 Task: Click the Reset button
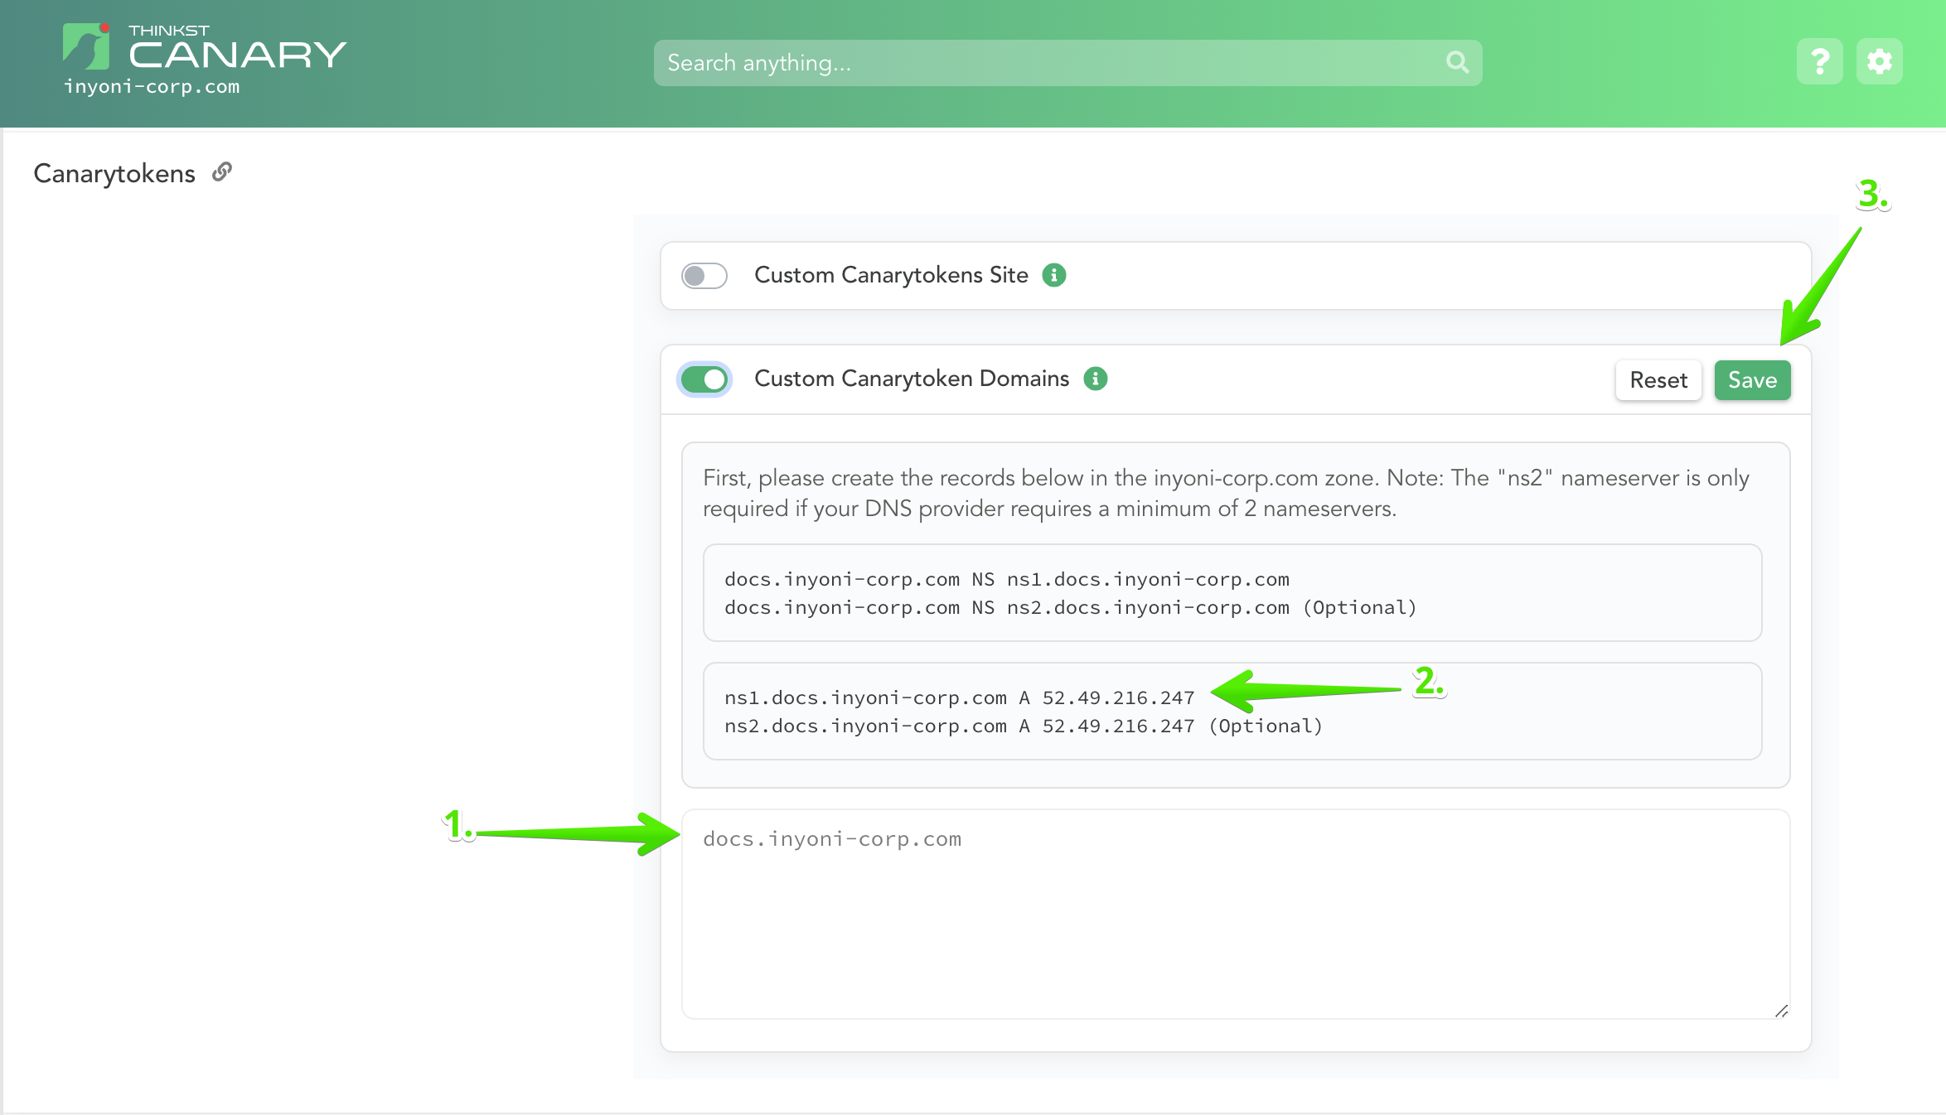(1658, 380)
